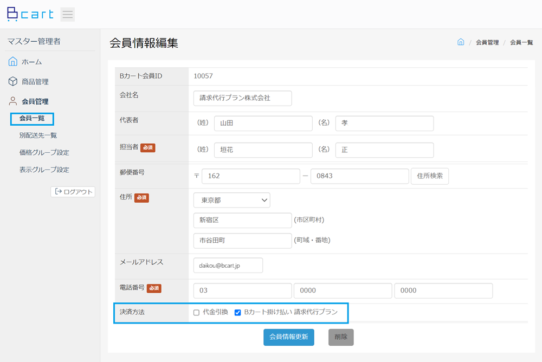Click the 会員情報更新 button
The image size is (542, 362).
289,337
